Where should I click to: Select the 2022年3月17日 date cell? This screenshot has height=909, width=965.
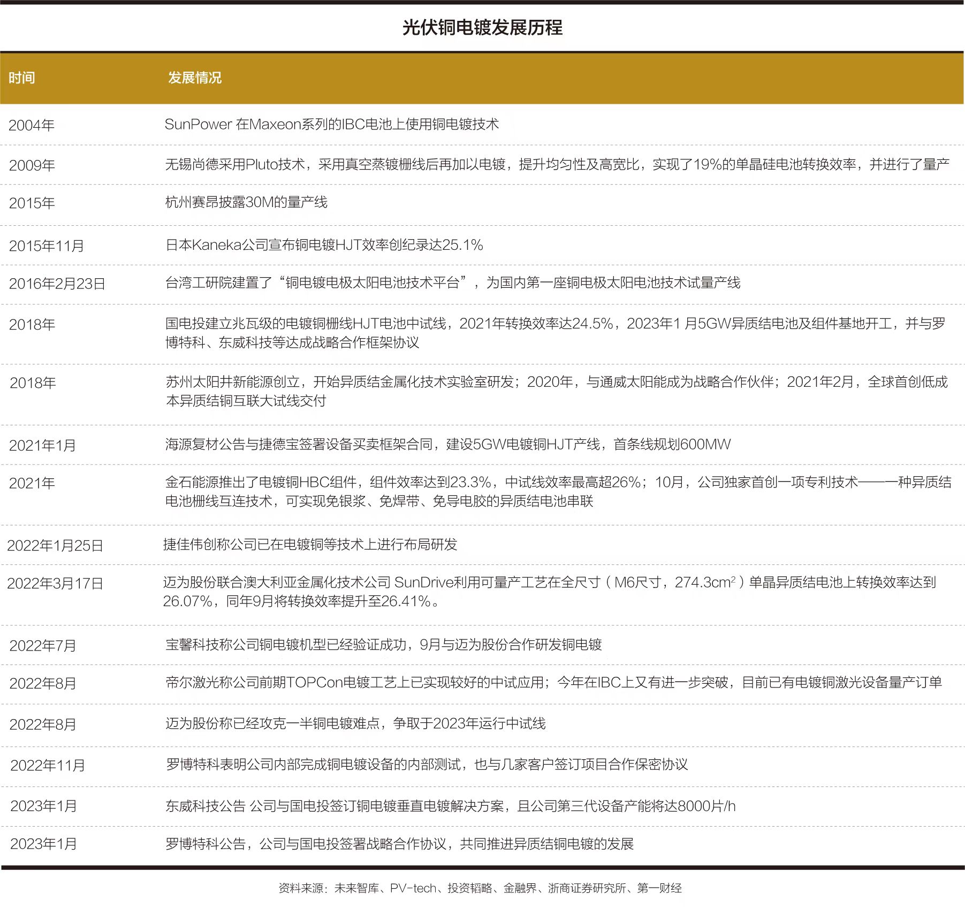click(x=55, y=584)
